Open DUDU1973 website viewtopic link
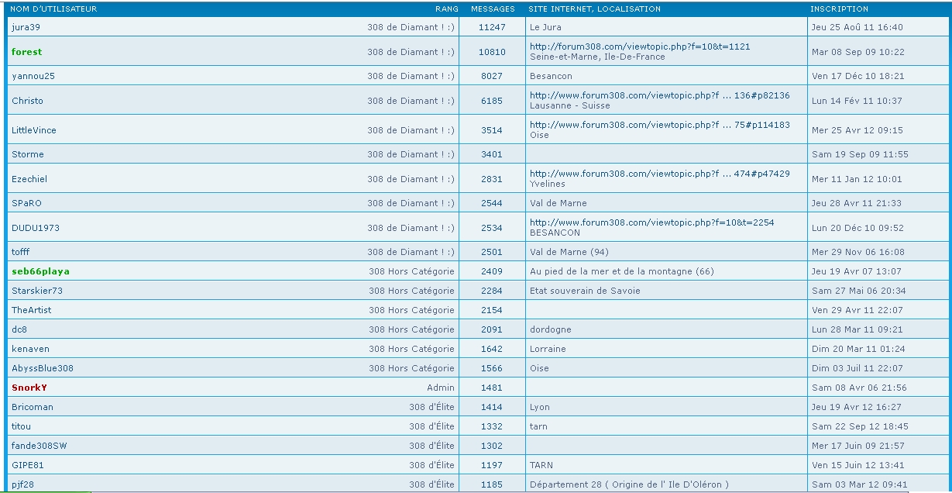This screenshot has width=952, height=493. click(651, 222)
